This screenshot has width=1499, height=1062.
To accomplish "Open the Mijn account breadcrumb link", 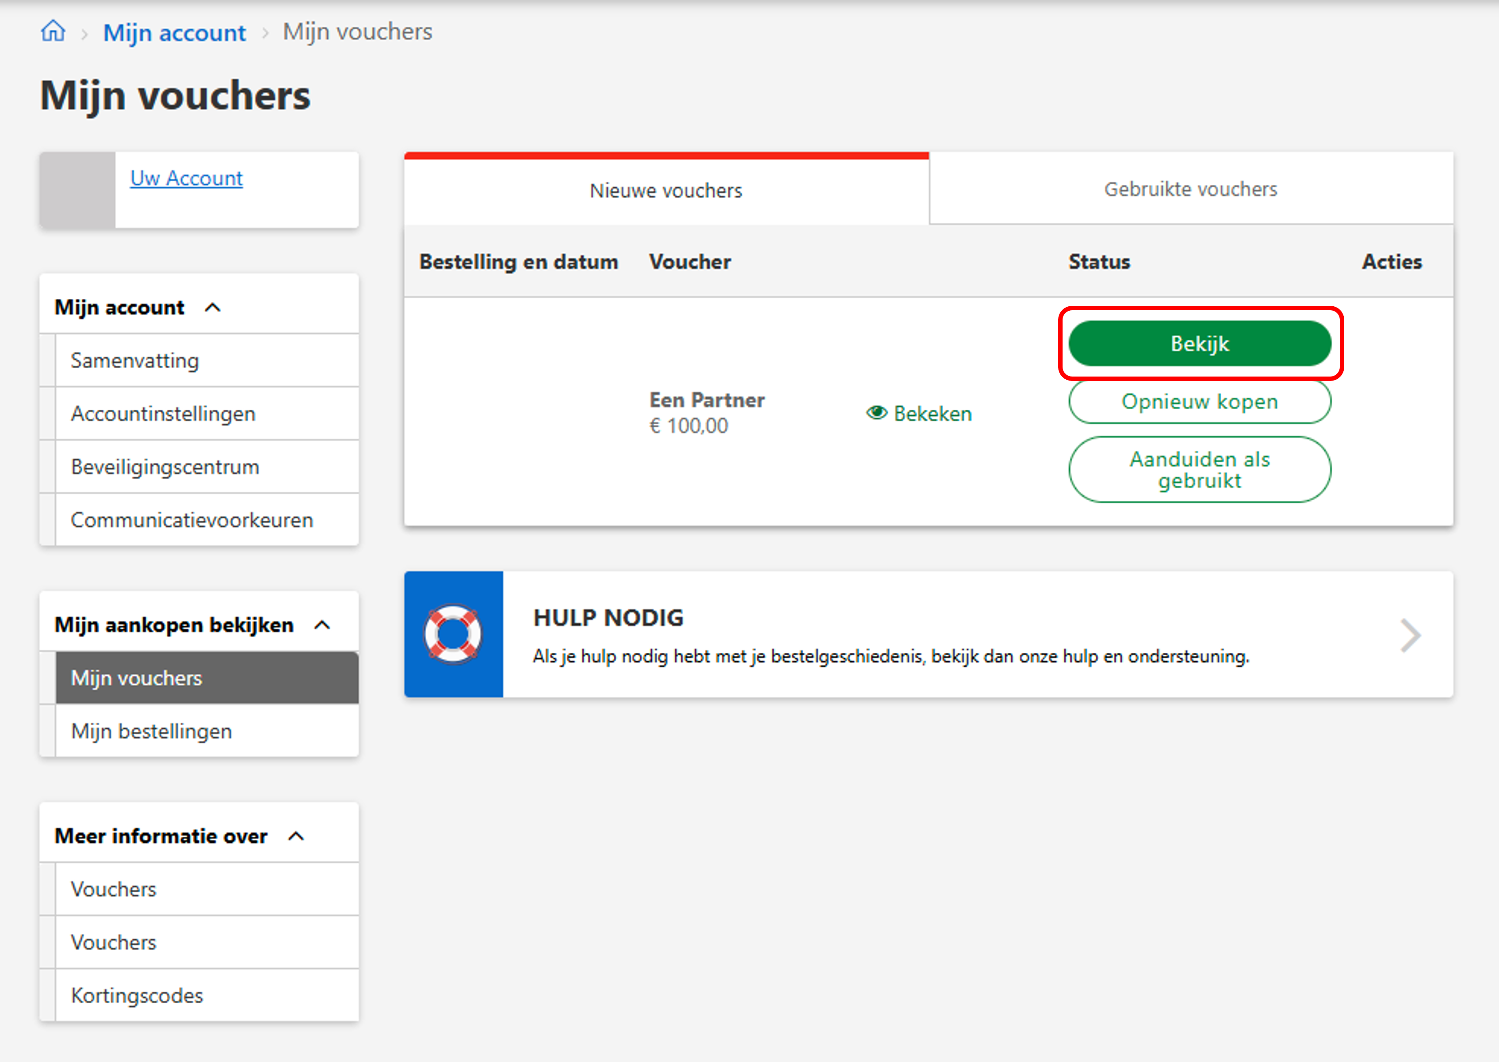I will click(175, 33).
